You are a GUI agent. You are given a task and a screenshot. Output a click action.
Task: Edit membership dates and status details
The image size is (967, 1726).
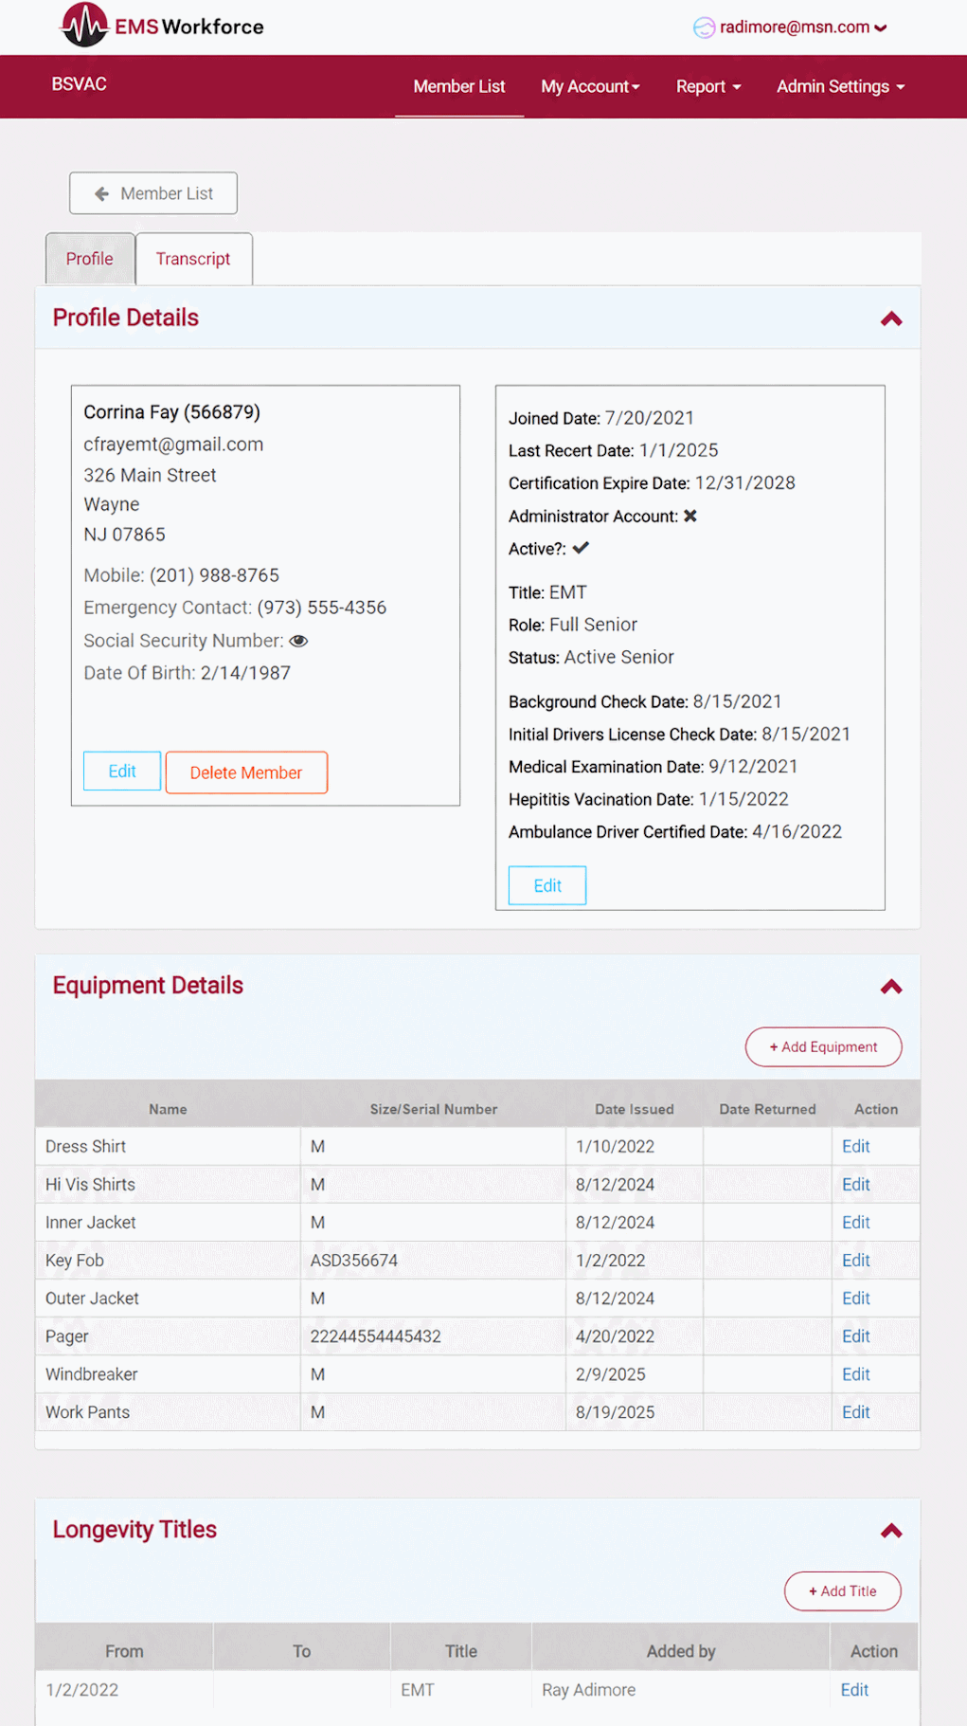547,885
